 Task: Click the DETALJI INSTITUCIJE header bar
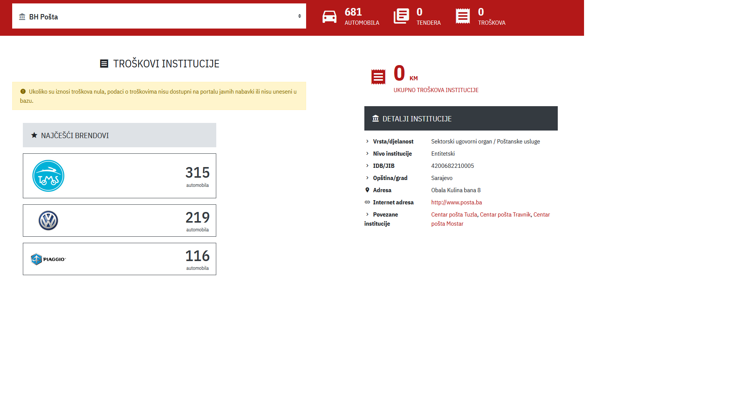tap(461, 118)
